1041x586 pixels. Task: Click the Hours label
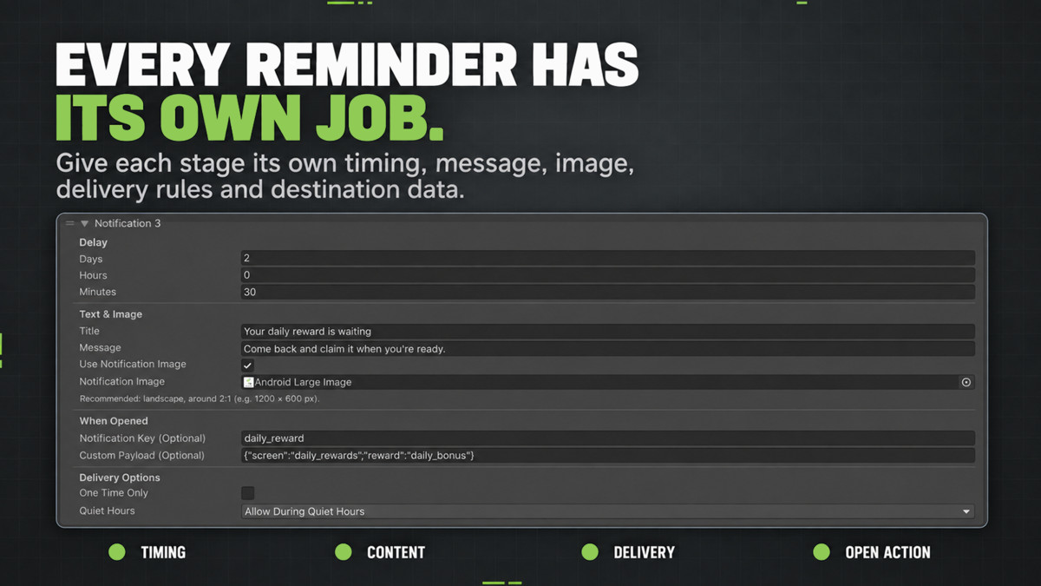pos(94,275)
